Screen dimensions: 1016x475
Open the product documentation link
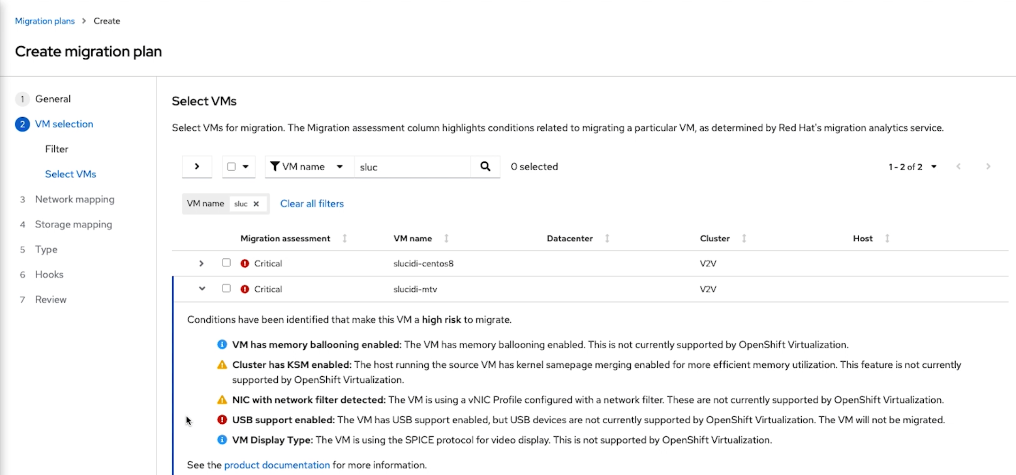(277, 465)
